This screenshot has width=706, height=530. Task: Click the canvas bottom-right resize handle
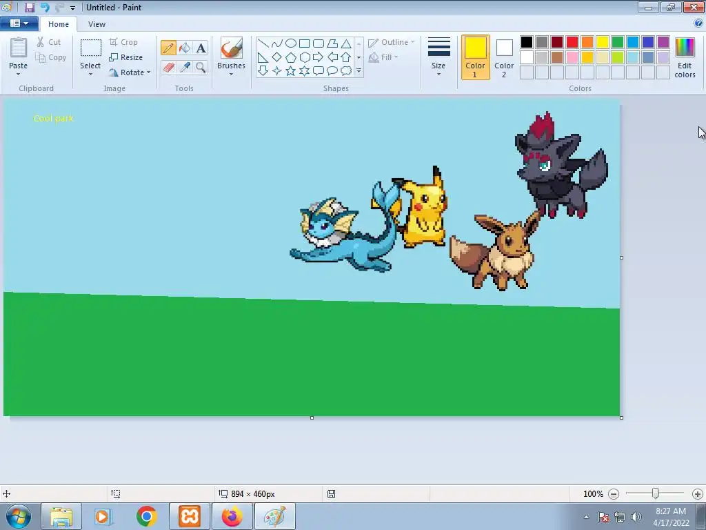point(621,418)
